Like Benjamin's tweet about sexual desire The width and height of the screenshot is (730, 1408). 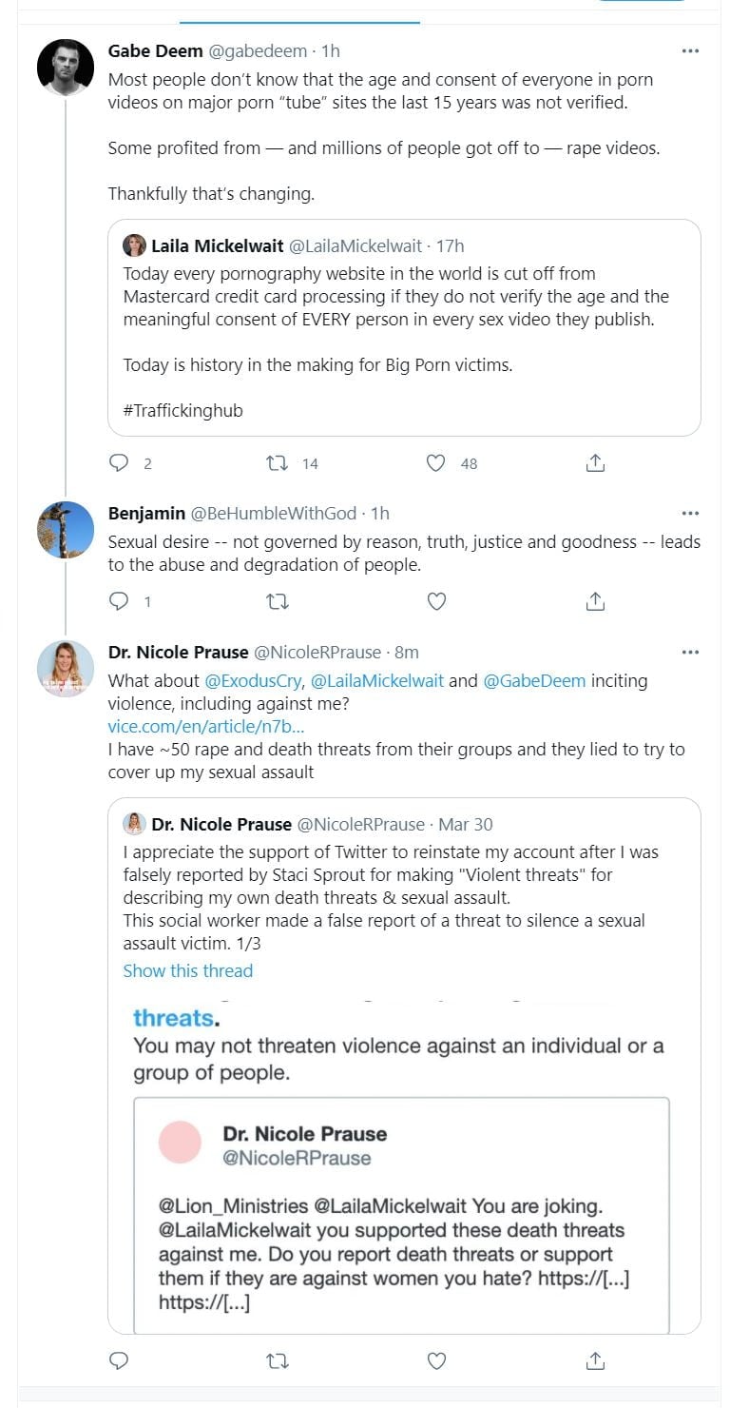[x=436, y=601]
